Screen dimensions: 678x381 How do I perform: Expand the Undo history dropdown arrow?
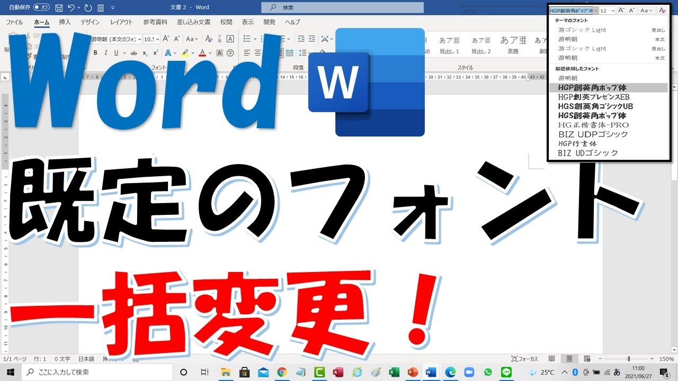[x=78, y=8]
